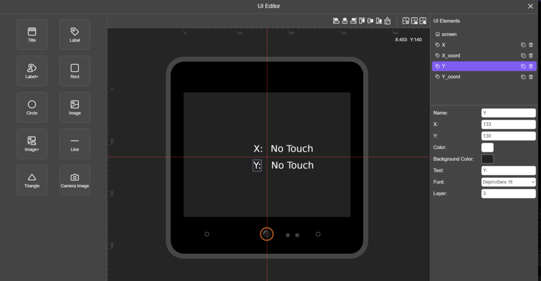The image size is (541, 281).
Task: Click the align right toolbar icon
Action: [353, 21]
